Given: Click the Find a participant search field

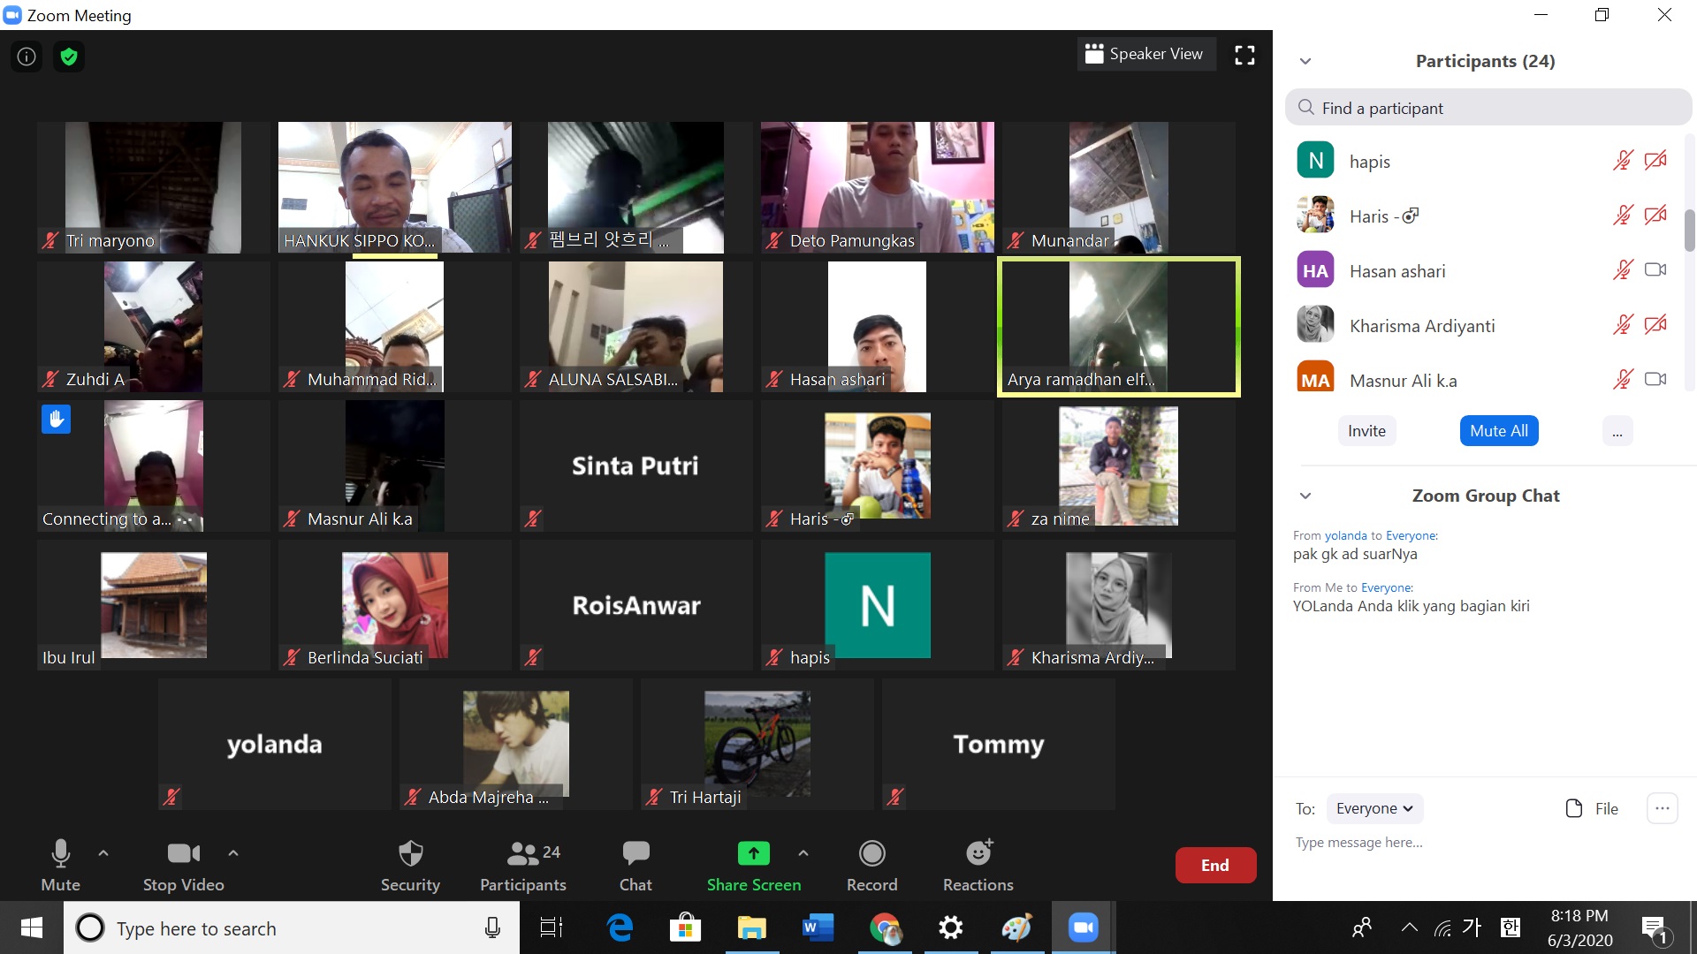Looking at the screenshot, I should [1488, 108].
